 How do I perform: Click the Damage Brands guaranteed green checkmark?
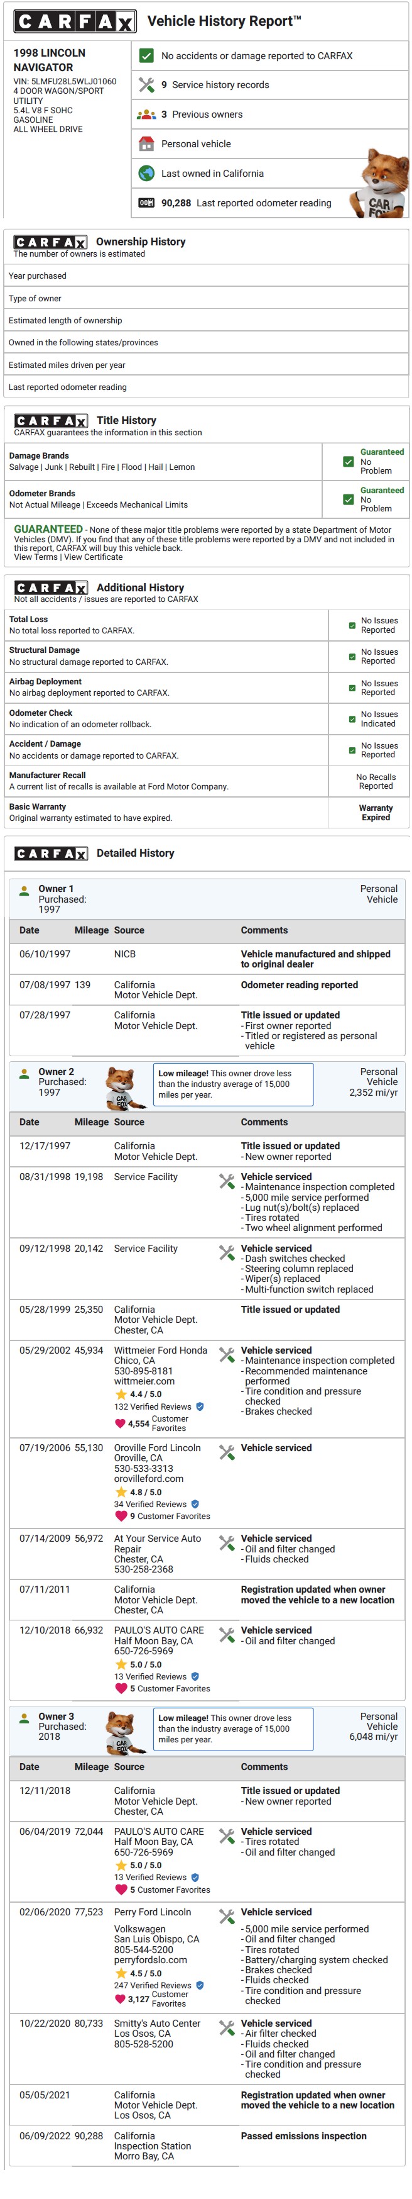pyautogui.click(x=348, y=461)
